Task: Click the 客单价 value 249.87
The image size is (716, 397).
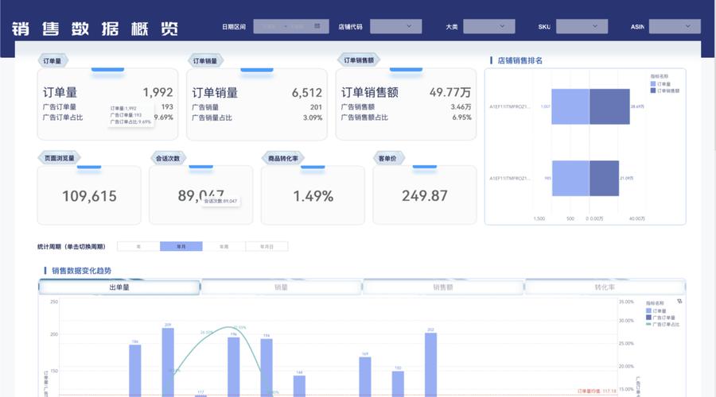Action: coord(425,195)
